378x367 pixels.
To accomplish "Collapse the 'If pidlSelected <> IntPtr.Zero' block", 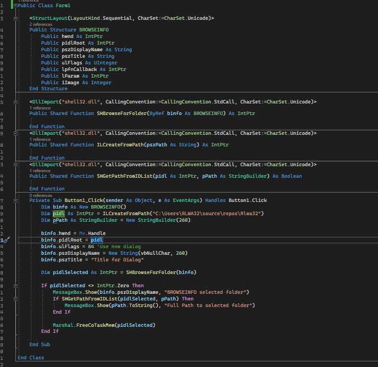I will 16,286.
